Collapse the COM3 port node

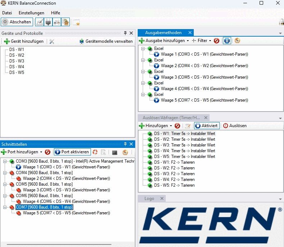[x=5, y=161]
